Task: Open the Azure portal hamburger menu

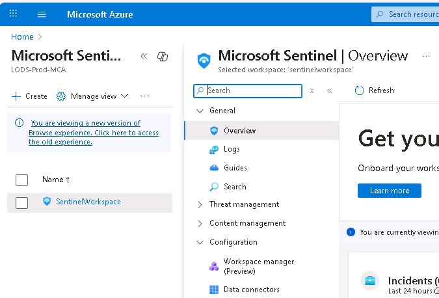Action: (x=42, y=14)
